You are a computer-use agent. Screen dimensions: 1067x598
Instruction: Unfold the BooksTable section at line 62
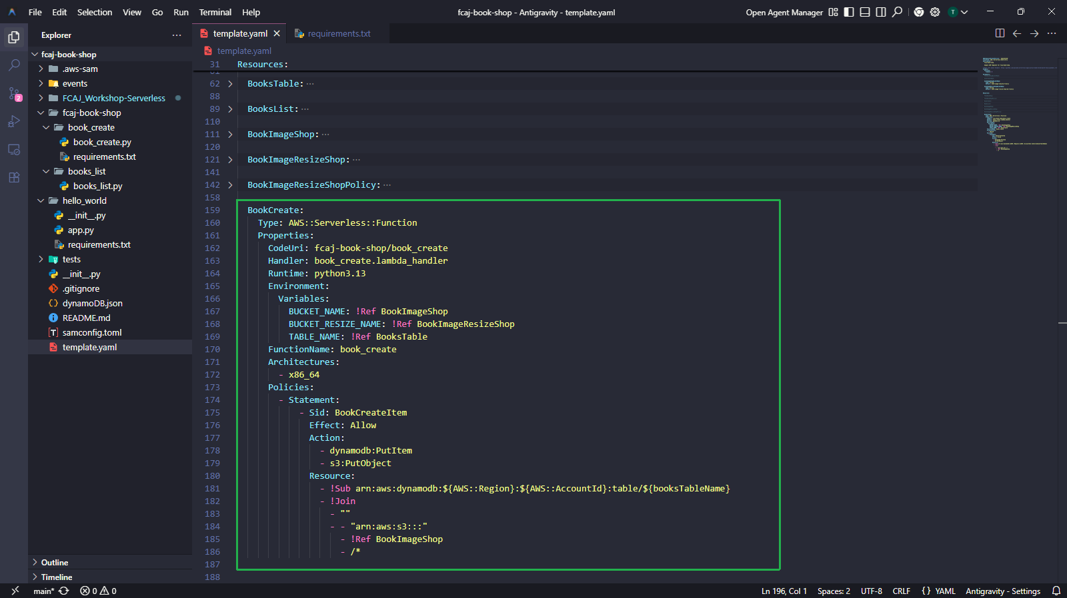tap(230, 84)
